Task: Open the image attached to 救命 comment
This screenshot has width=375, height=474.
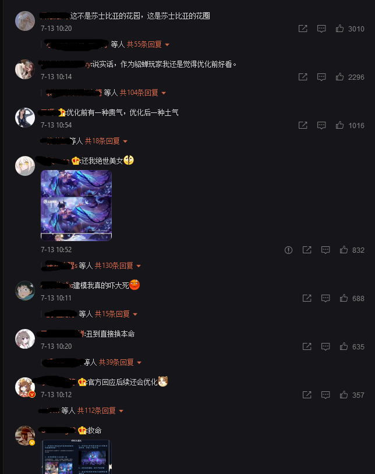Action: pos(76,457)
